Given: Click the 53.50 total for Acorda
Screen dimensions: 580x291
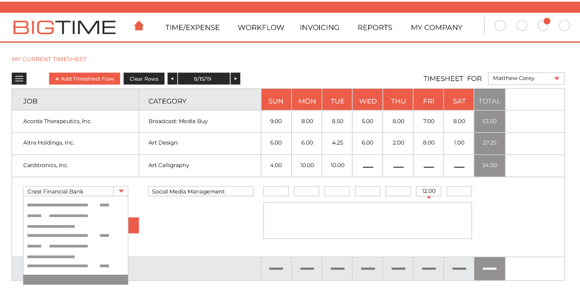Looking at the screenshot, I should tap(489, 121).
